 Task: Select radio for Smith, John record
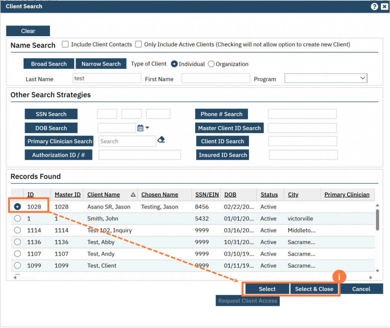18,219
